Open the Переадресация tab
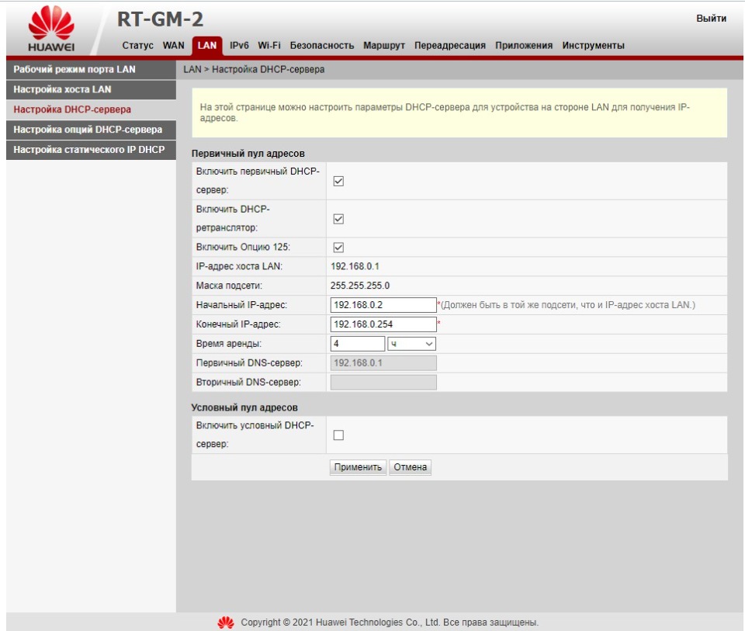 [450, 46]
